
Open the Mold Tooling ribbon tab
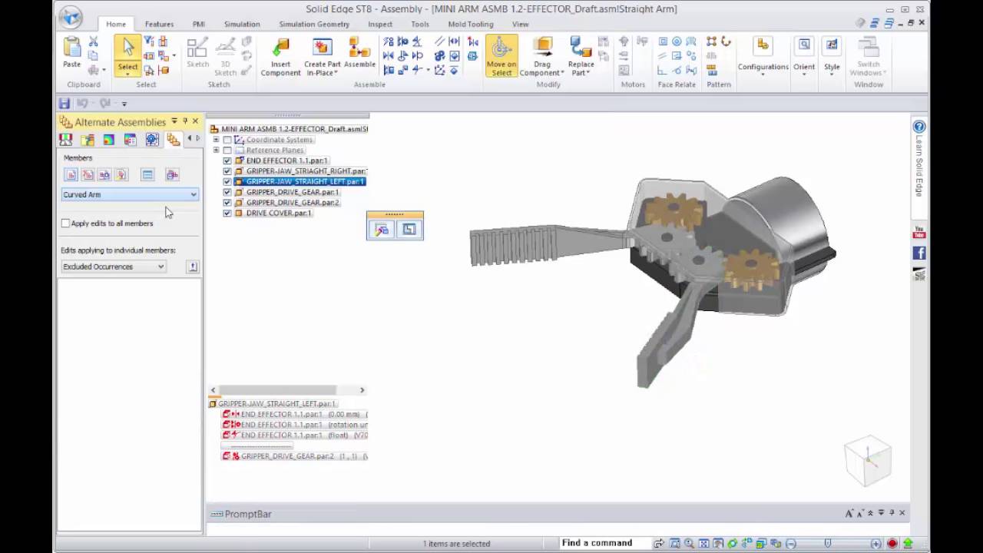pos(471,24)
